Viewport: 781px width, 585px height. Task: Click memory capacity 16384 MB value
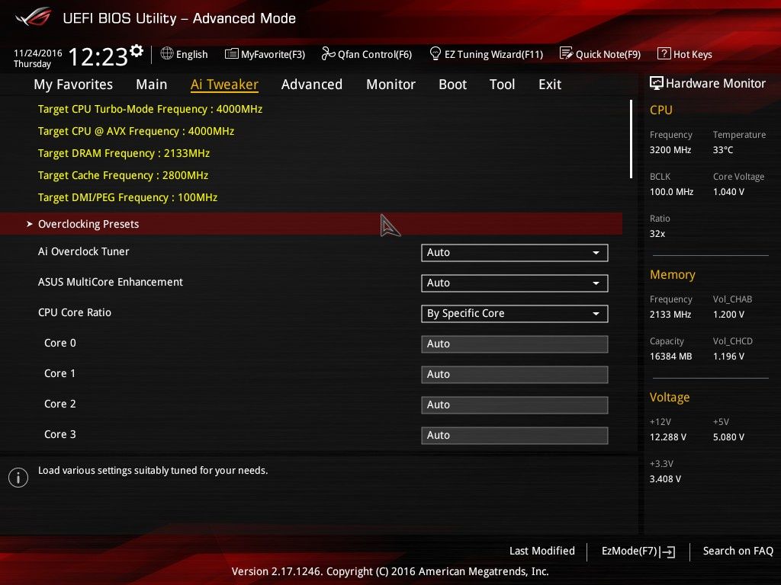coord(670,356)
